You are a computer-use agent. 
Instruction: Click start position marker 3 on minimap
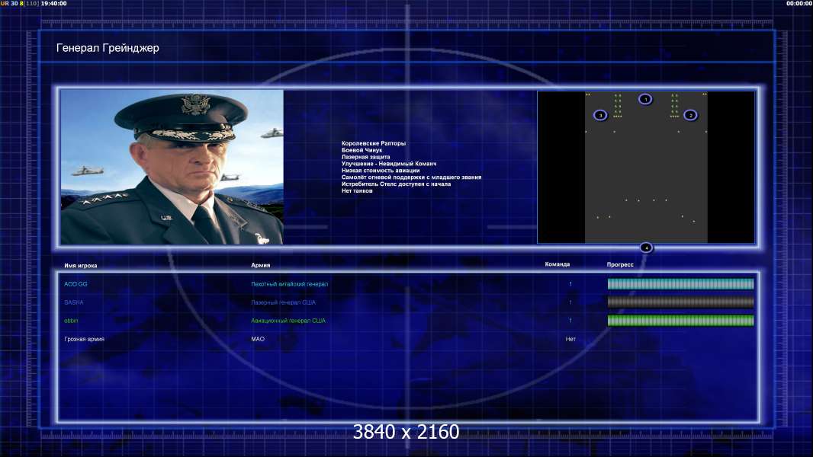point(600,115)
